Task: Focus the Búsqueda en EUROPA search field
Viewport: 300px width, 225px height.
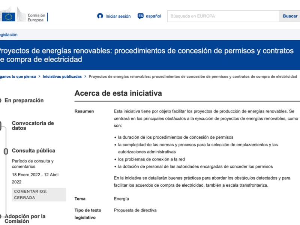Action: (223, 16)
